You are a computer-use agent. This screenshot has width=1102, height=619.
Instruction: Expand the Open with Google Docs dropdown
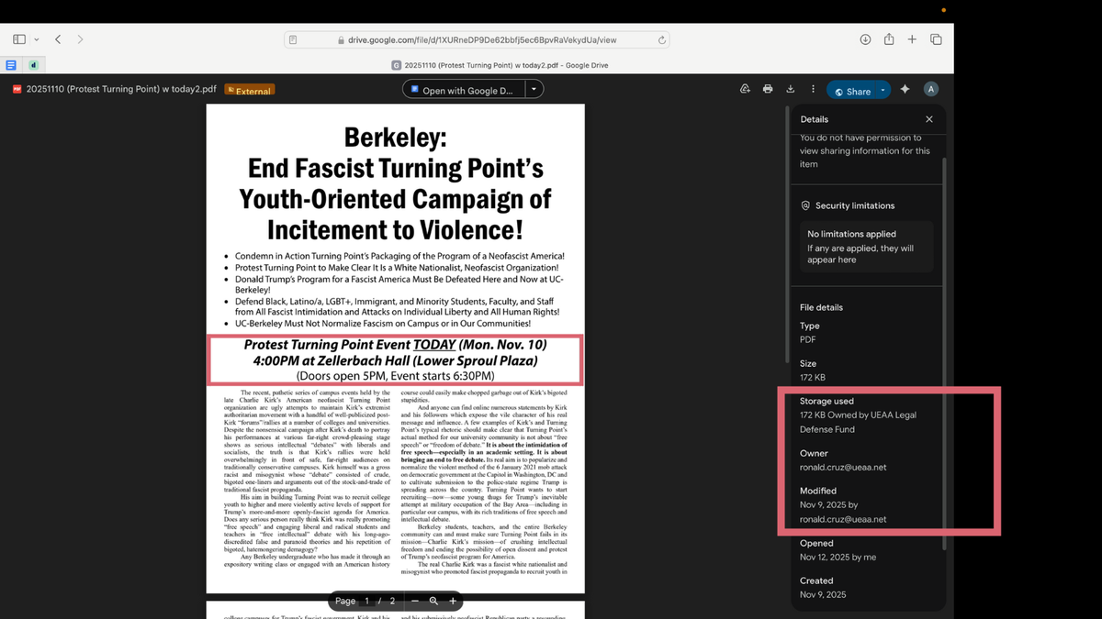[x=534, y=88]
